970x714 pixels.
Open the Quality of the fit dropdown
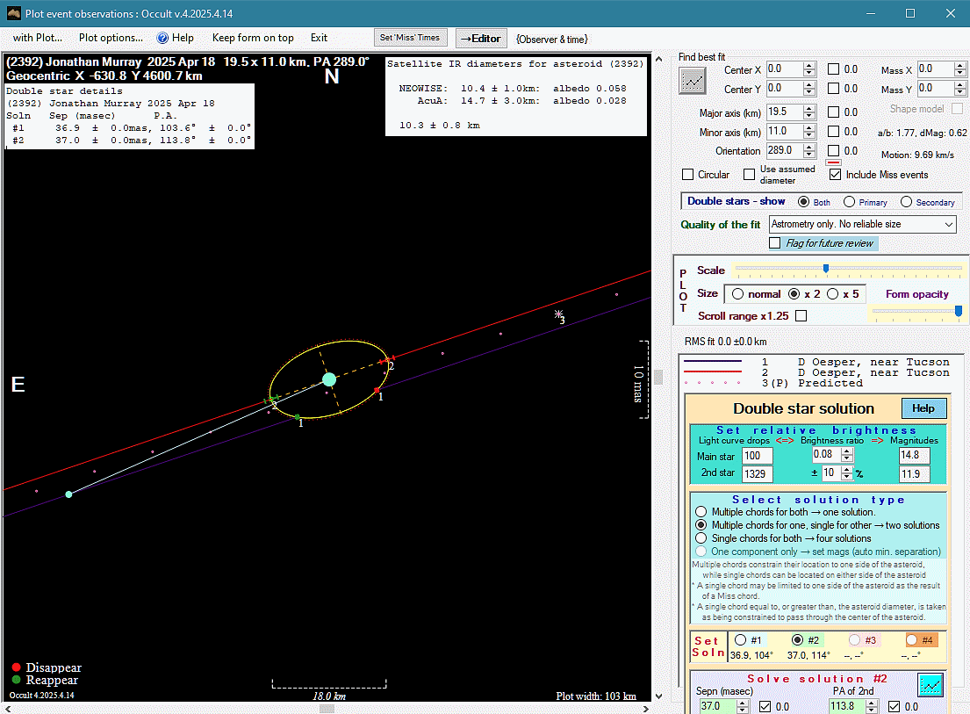click(948, 225)
